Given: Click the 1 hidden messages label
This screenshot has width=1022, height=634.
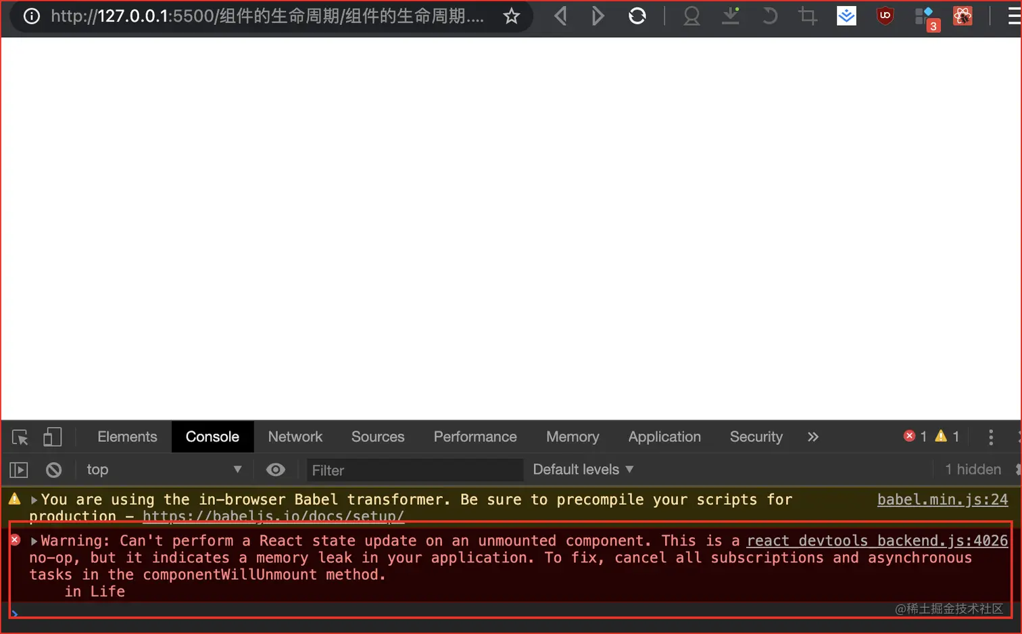Looking at the screenshot, I should click(973, 470).
